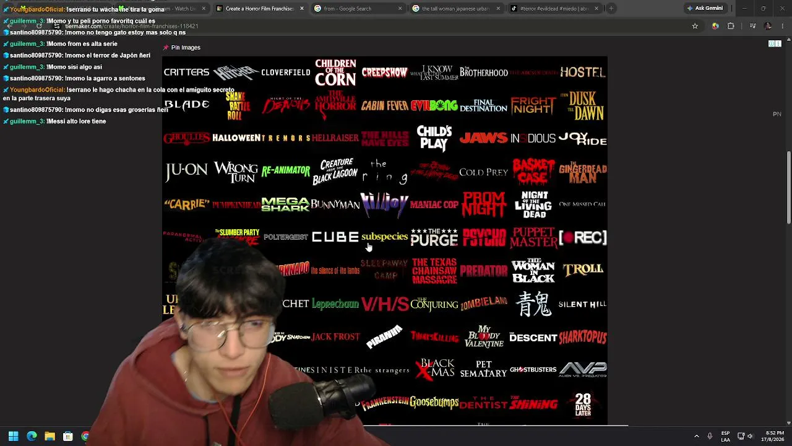
Task: Open the media controls icon in toolbar
Action: (x=752, y=26)
